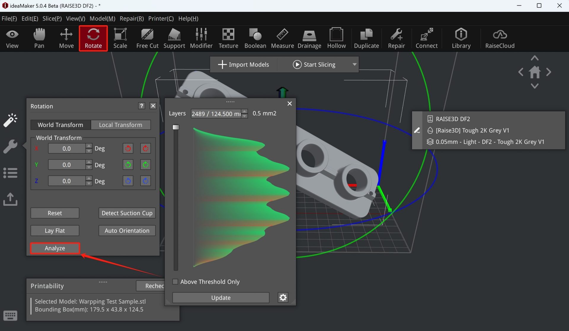Duplicate the selected model

click(x=366, y=38)
